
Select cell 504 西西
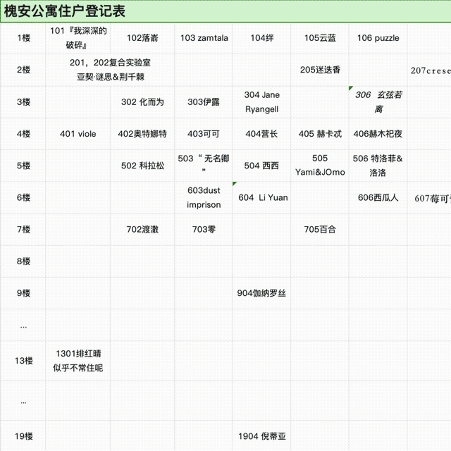(x=261, y=166)
